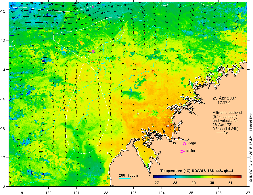Click latitude axis label '-17'
The image size is (253, 195).
[x=3, y=157]
